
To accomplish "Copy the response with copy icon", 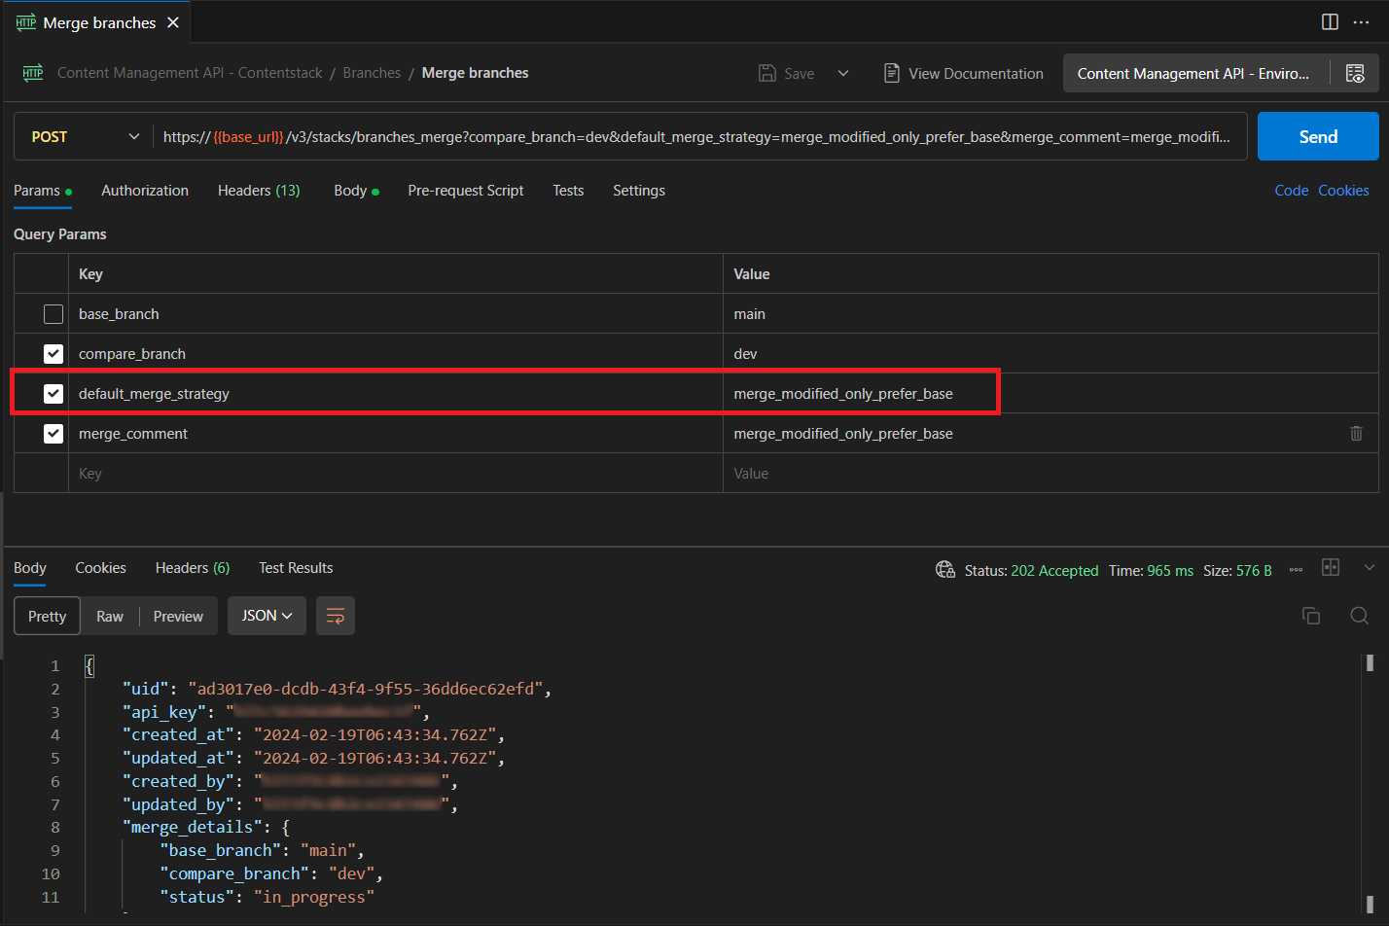I will point(1311,616).
